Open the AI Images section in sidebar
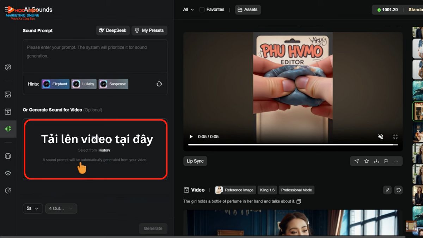The width and height of the screenshot is (423, 238). tap(8, 94)
